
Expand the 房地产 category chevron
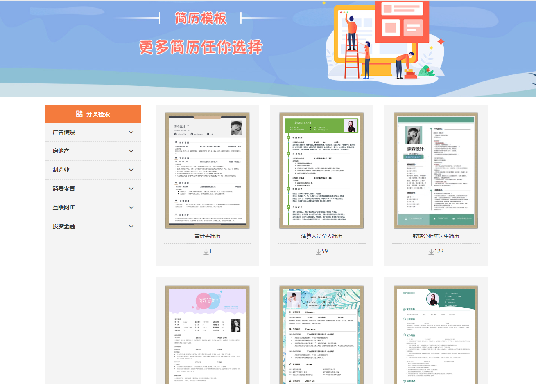131,151
